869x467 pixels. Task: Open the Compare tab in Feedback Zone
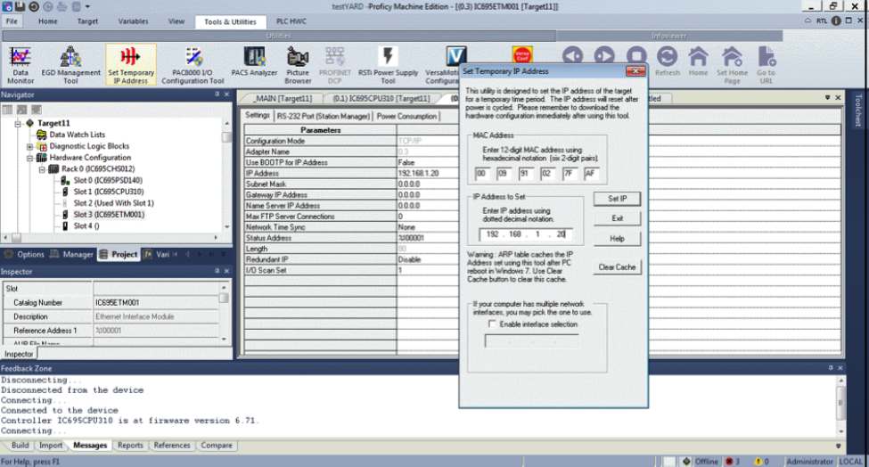point(217,446)
